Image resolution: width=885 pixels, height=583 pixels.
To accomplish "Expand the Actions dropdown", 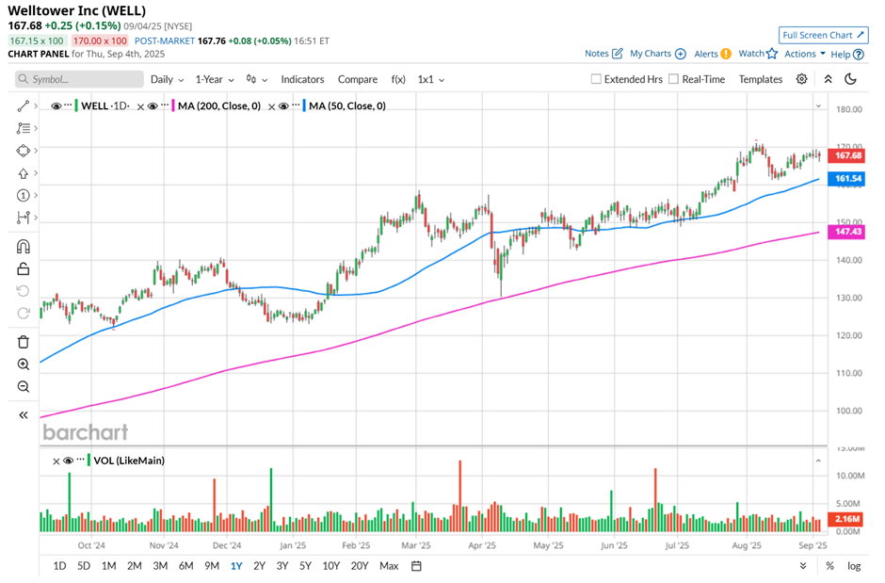I will click(805, 54).
